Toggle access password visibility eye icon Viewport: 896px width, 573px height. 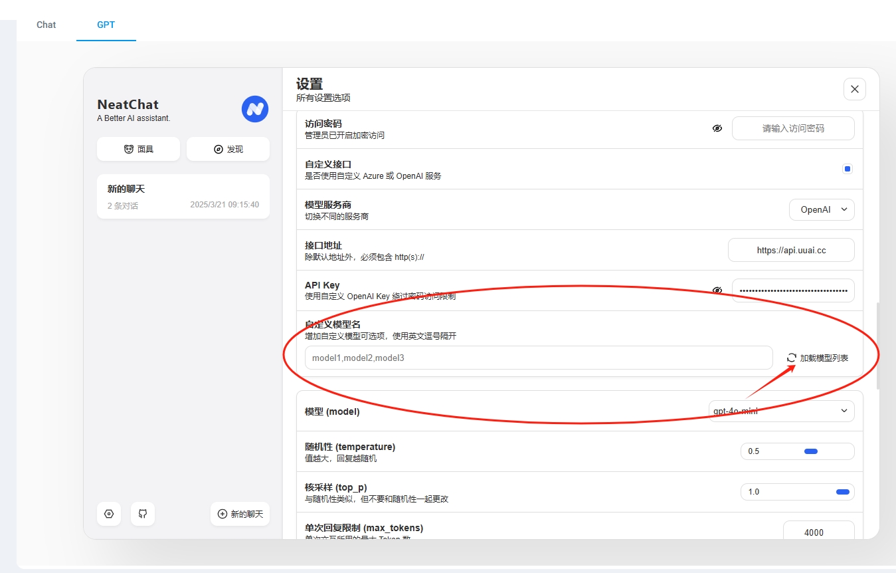[717, 128]
